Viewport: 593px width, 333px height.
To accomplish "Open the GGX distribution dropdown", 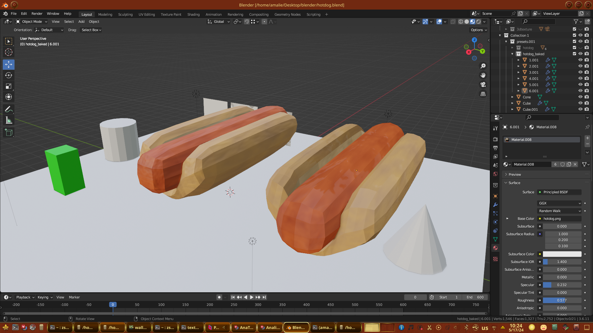I will (560, 203).
